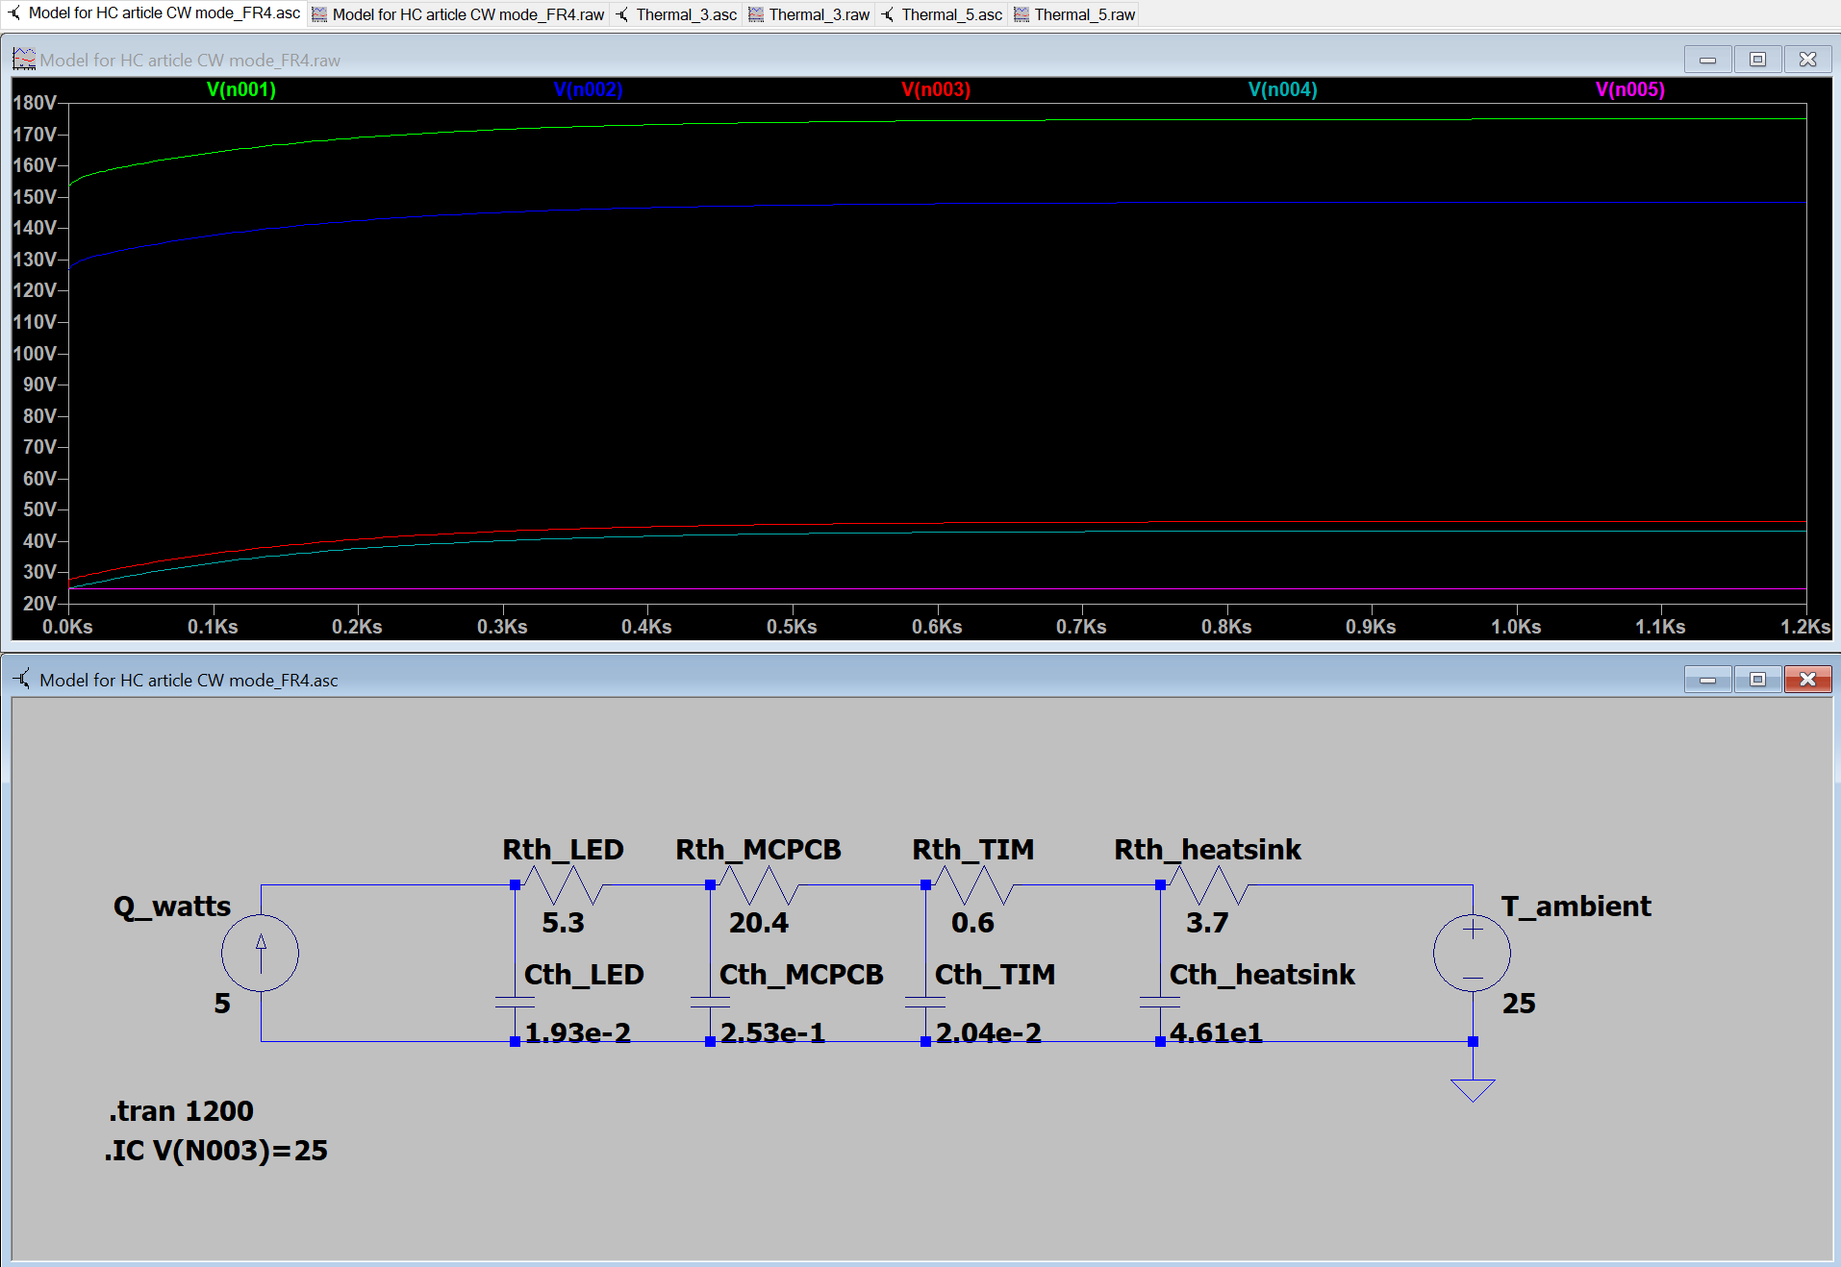Click the waveform window title bar icon
Image resolution: width=1841 pixels, height=1267 pixels.
point(24,60)
